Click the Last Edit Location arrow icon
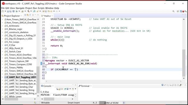Screen dimensions: 188x105 49,11
